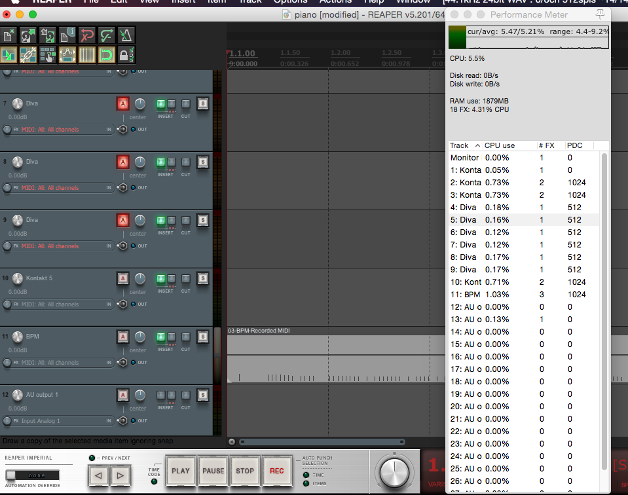Sort Performance Meter by CPU use column
Screen dimensions: 628x495
(509, 145)
